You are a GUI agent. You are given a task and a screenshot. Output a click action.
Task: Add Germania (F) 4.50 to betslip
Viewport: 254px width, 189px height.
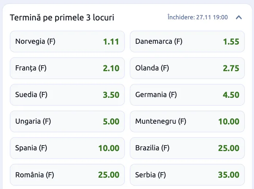click(187, 95)
